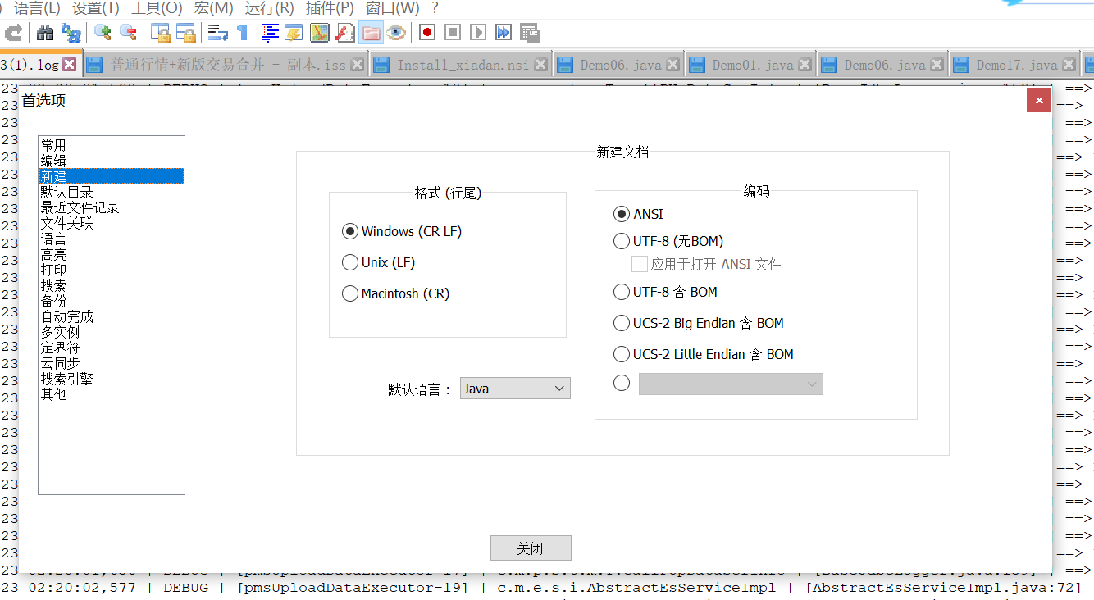Click the Zoom Out magnifier icon

pos(128,33)
